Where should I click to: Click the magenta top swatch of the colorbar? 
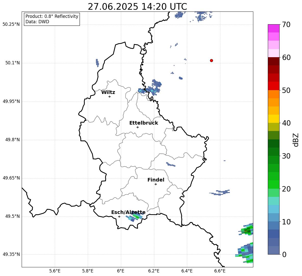tap(274, 28)
